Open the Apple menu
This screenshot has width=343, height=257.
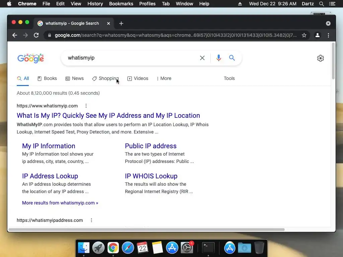[9, 4]
